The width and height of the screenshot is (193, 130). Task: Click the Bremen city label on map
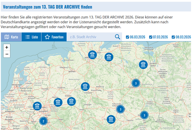pos(72,72)
